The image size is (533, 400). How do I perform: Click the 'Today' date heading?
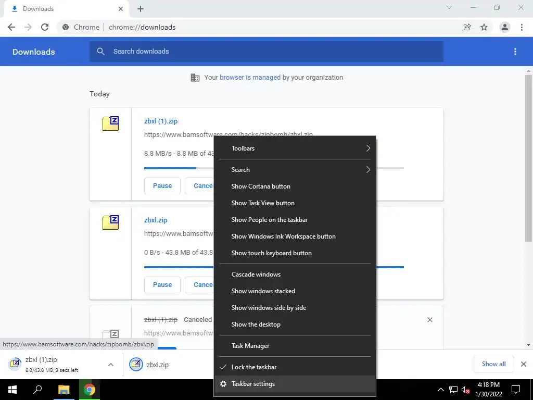(x=99, y=94)
